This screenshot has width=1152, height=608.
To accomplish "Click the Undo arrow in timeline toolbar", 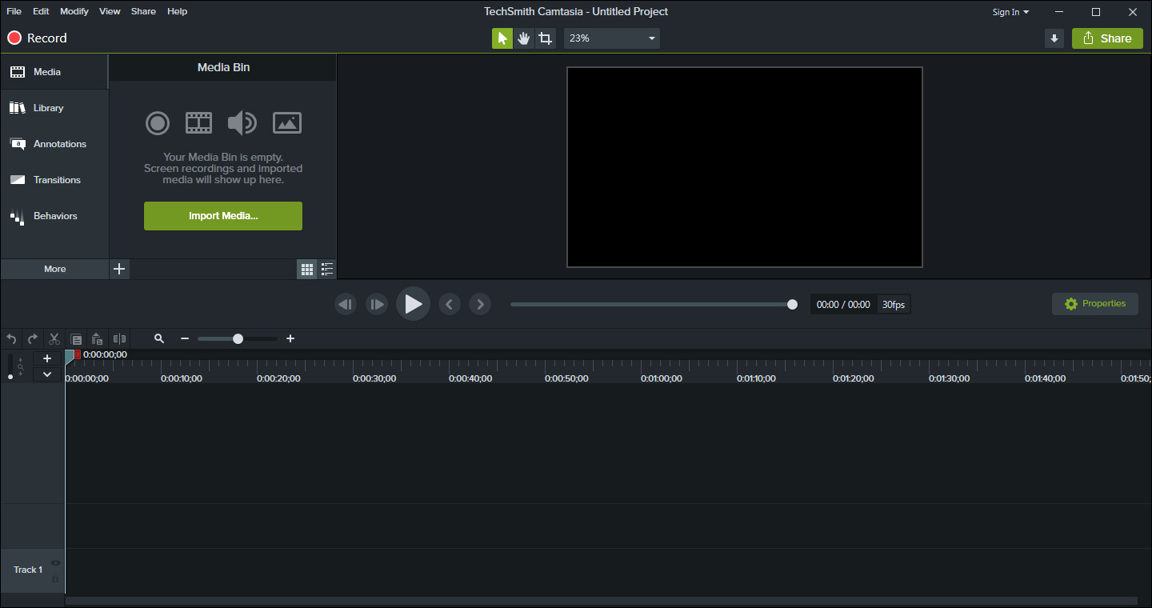I will (x=11, y=339).
